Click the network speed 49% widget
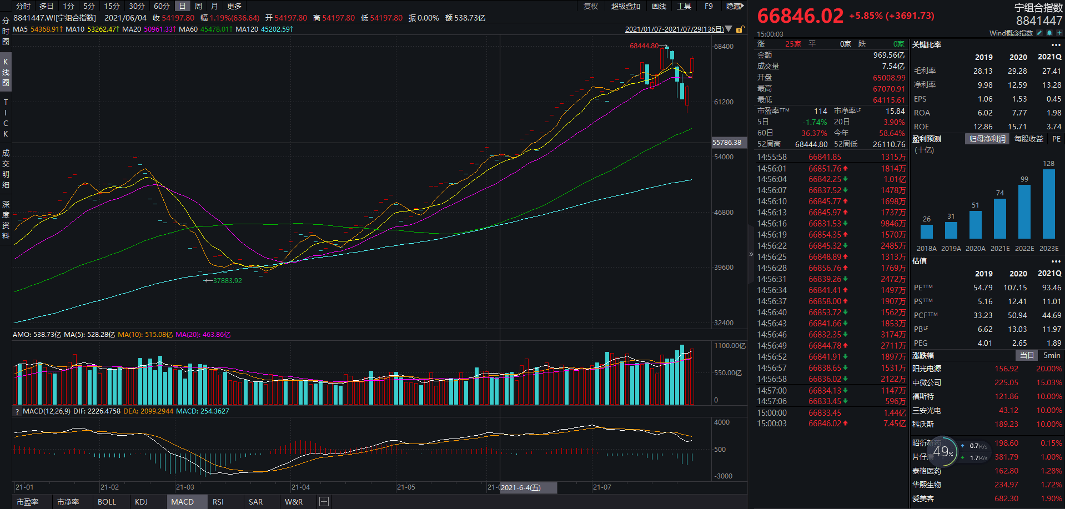Screen dimensions: 1065x509 click(x=942, y=452)
